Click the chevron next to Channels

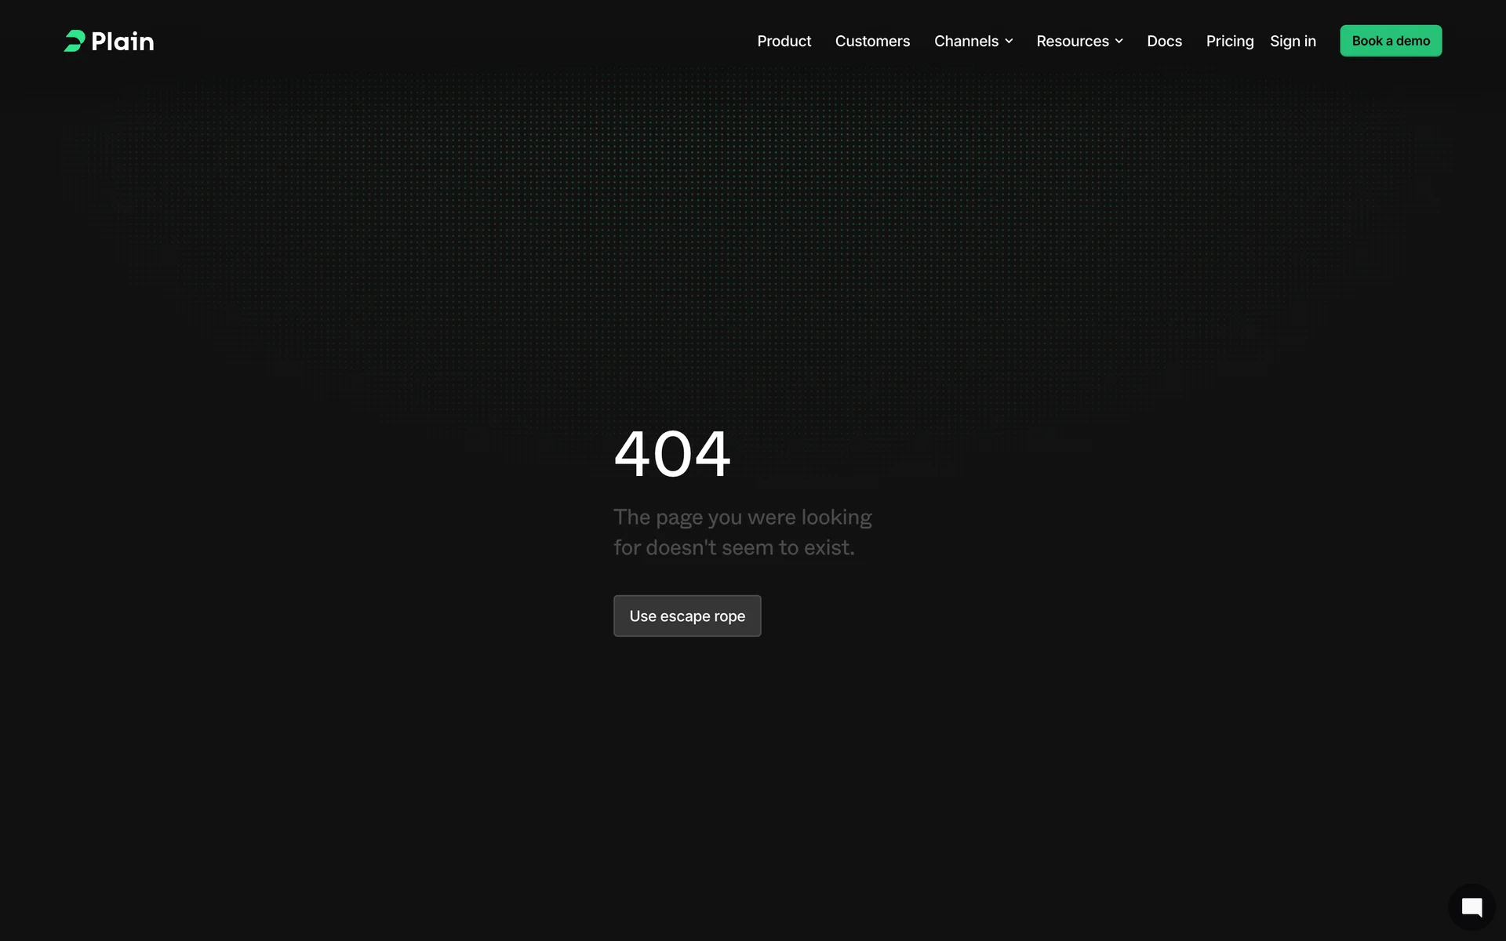[1009, 42]
